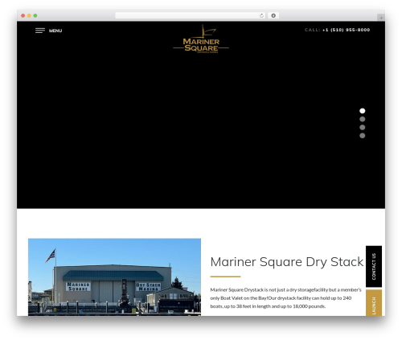This screenshot has width=402, height=340.
Task: Click the browser reload icon
Action: (x=261, y=15)
